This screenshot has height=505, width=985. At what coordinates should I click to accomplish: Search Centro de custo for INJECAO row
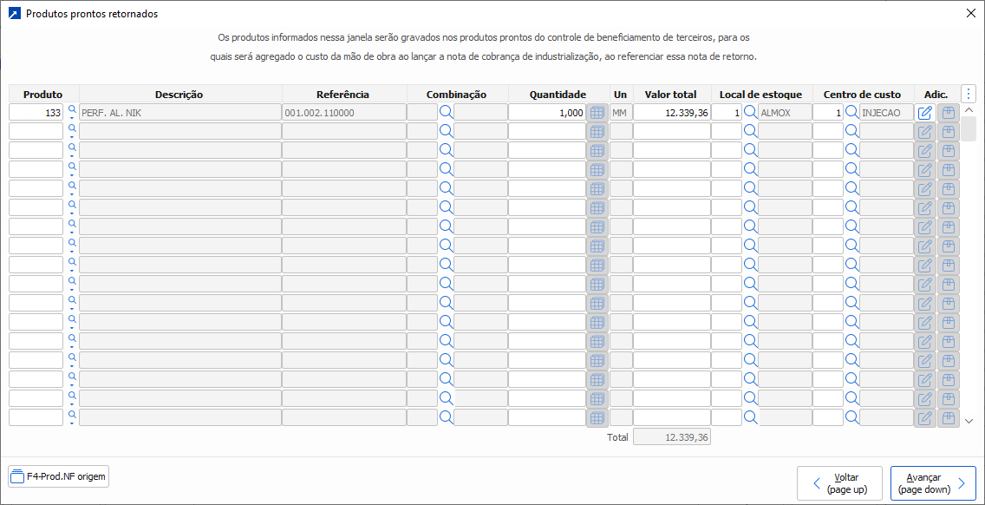(x=852, y=112)
